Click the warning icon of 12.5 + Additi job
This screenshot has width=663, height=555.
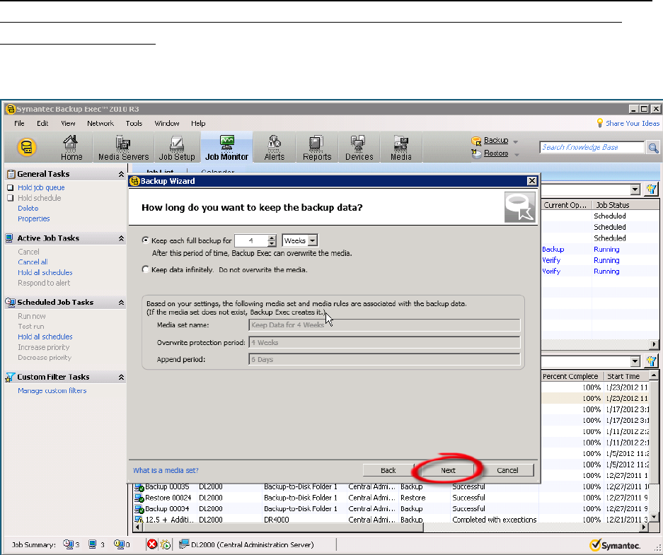pyautogui.click(x=139, y=520)
